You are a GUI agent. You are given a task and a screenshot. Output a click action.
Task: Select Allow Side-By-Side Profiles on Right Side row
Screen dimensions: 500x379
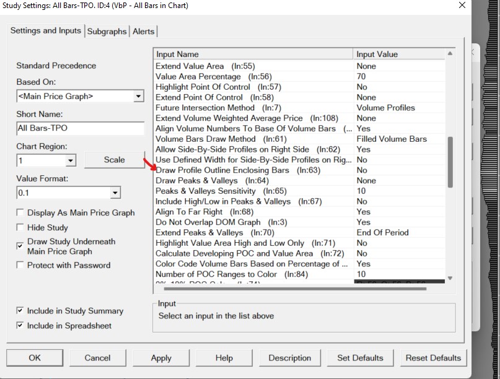point(300,149)
